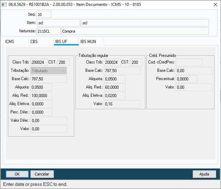Click the 'Natureza:' label
This screenshot has width=221, height=189.
click(x=27, y=31)
